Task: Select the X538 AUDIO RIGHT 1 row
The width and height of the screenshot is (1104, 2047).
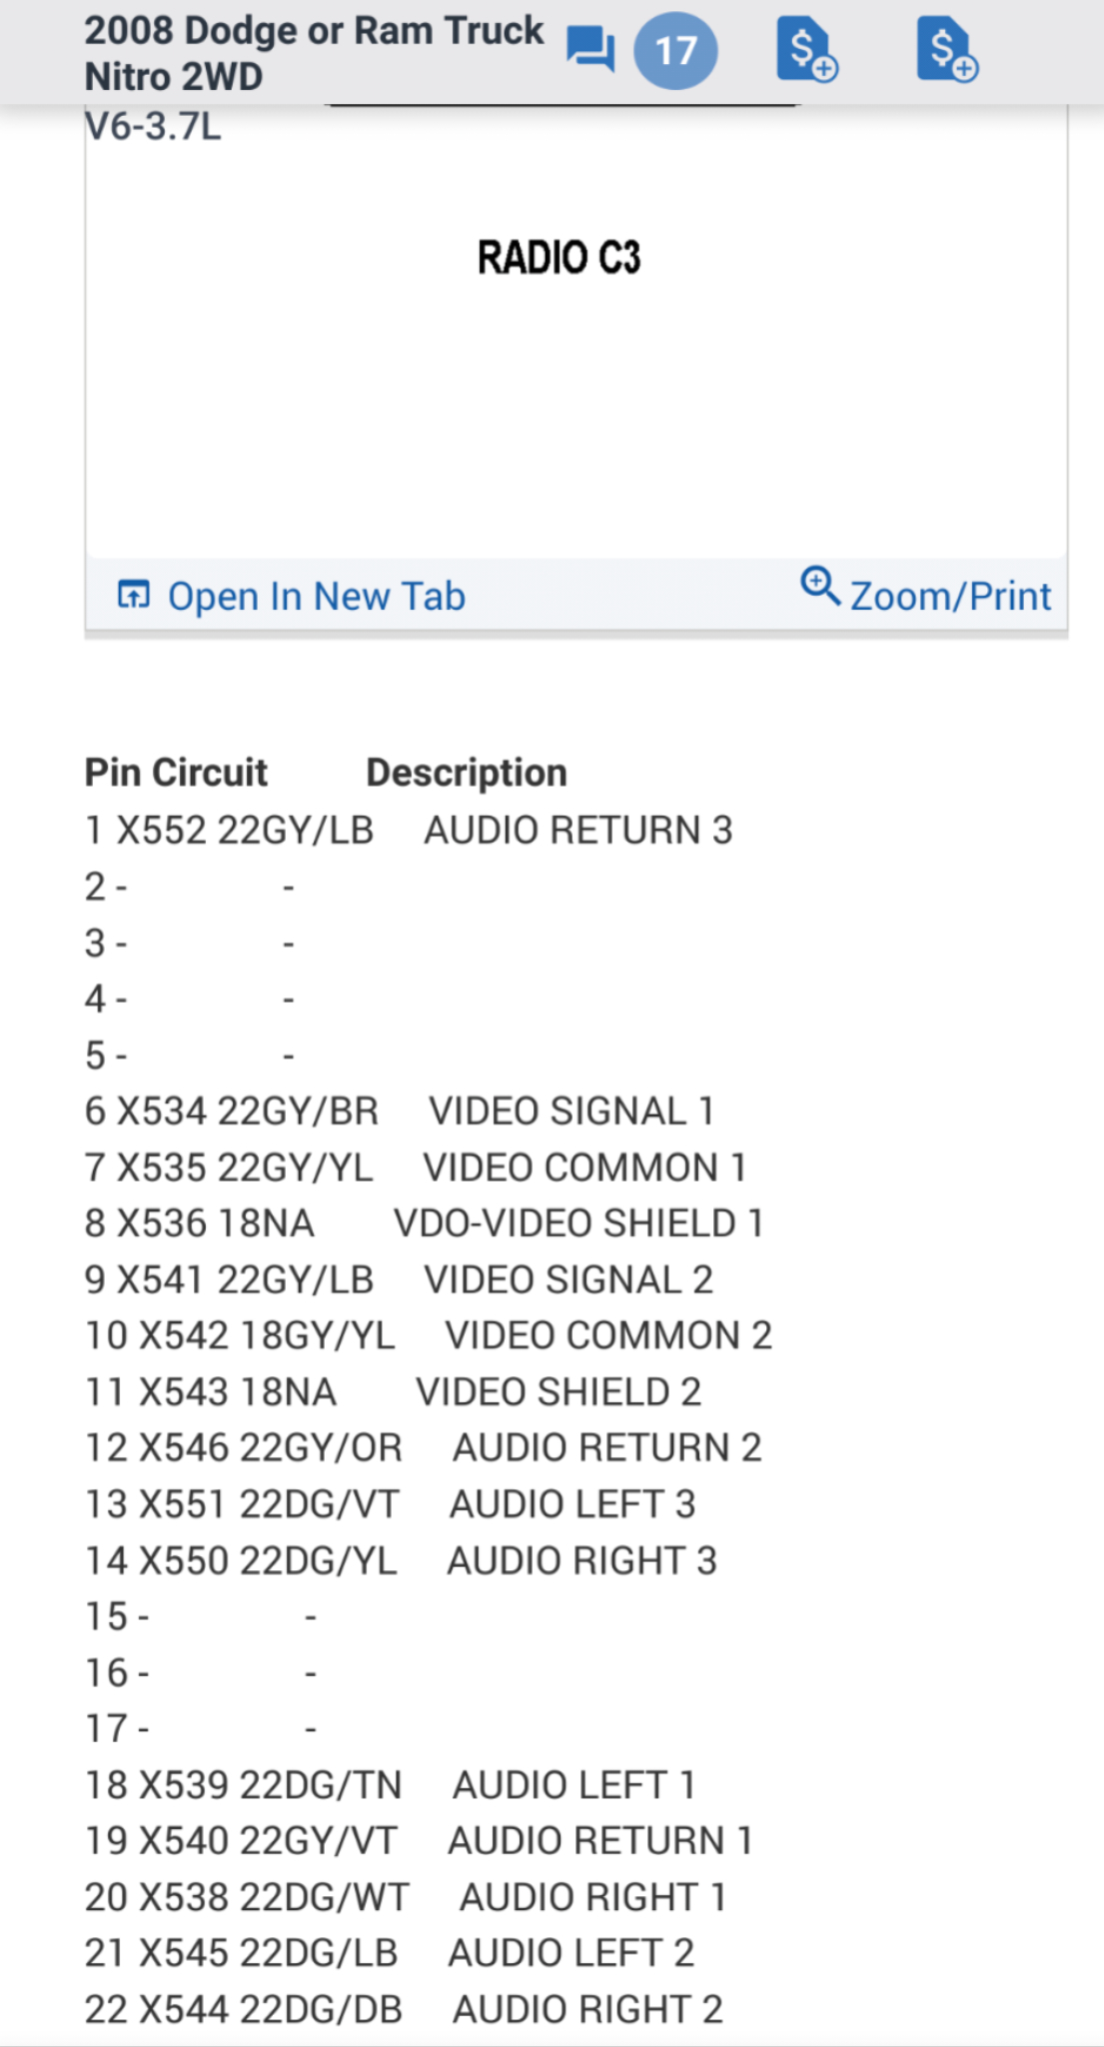Action: point(405,1897)
